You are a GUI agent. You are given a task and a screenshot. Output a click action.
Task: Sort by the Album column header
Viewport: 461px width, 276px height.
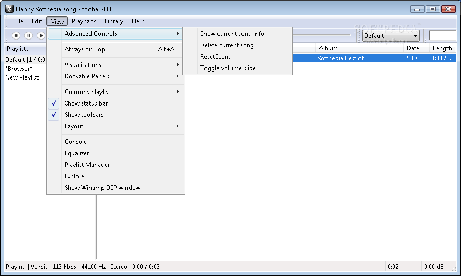[x=359, y=48]
